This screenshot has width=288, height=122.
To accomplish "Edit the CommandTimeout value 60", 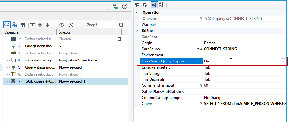I will pos(206,85).
